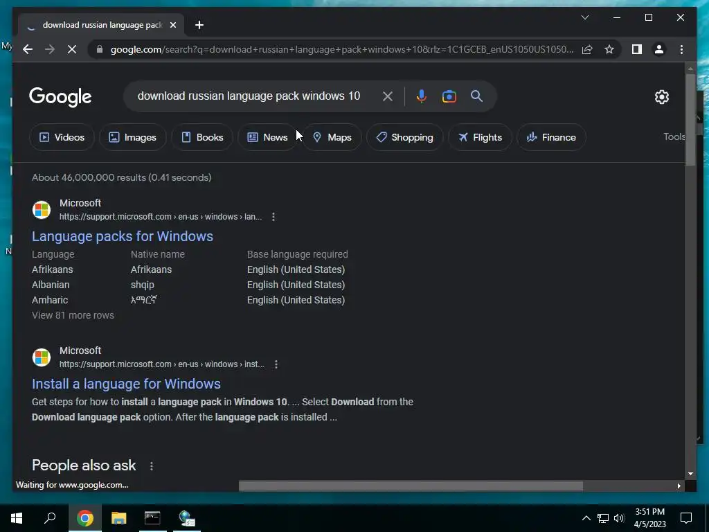This screenshot has width=709, height=532.
Task: Click Microsoft favicon of first result
Action: (x=42, y=210)
